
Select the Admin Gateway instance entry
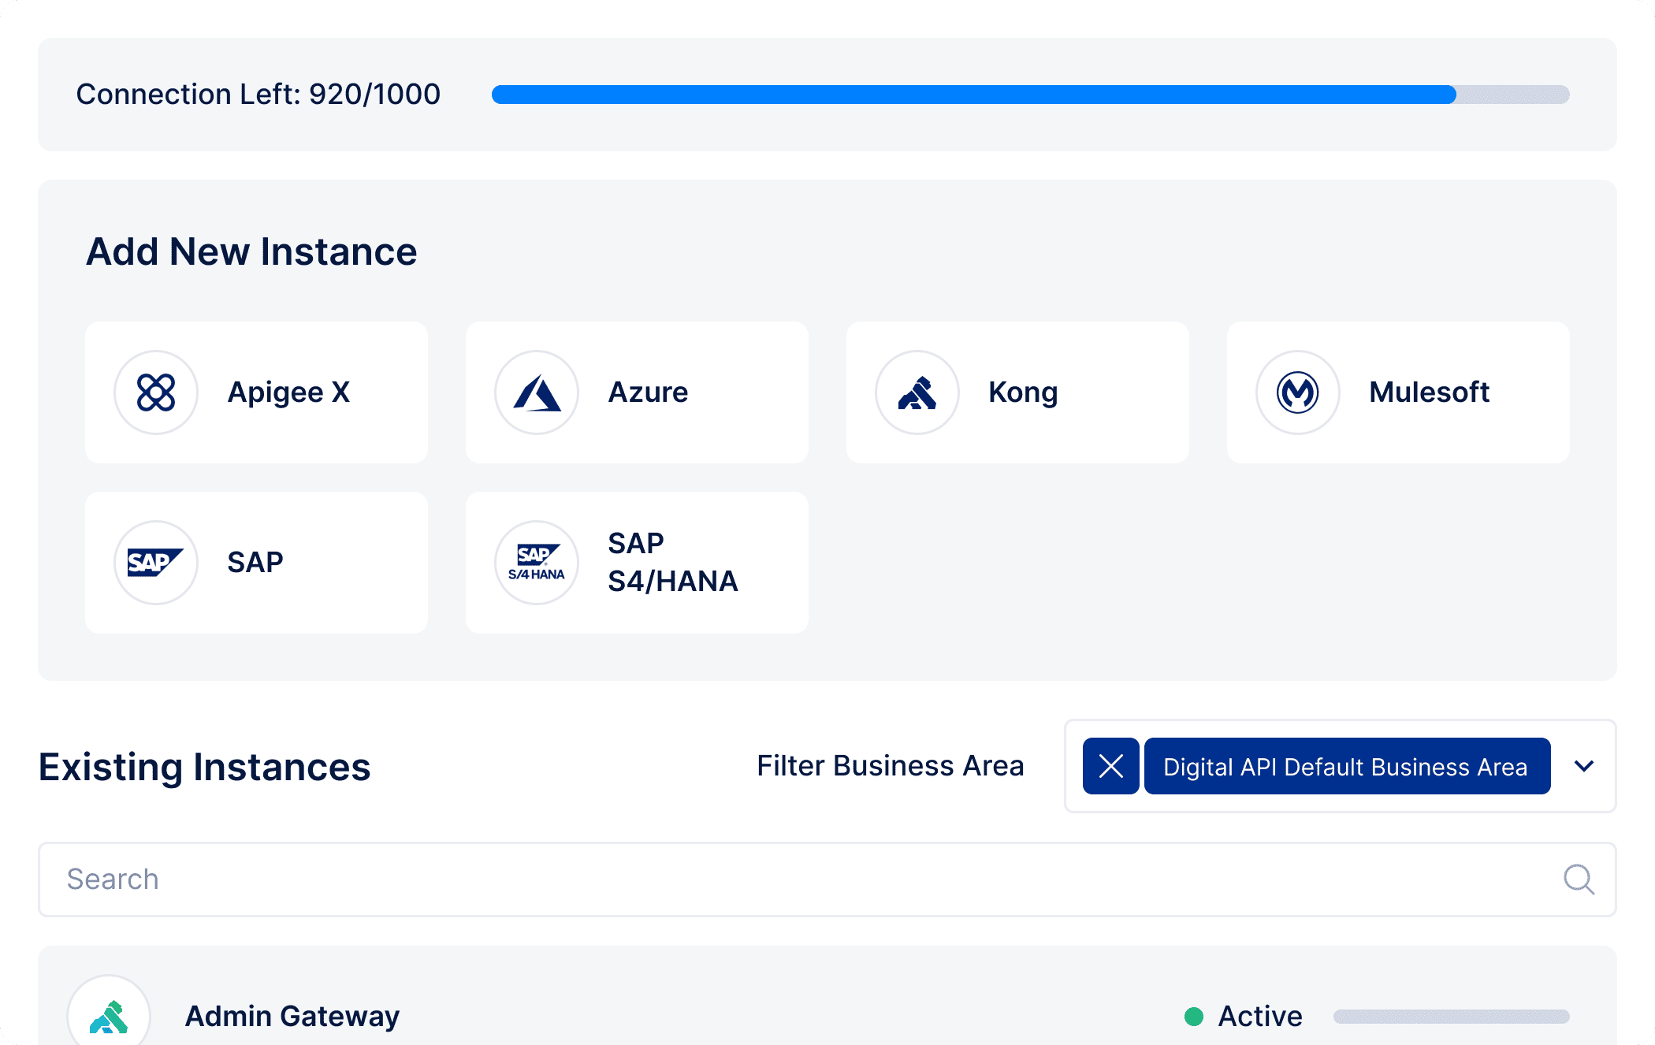[x=292, y=1016]
